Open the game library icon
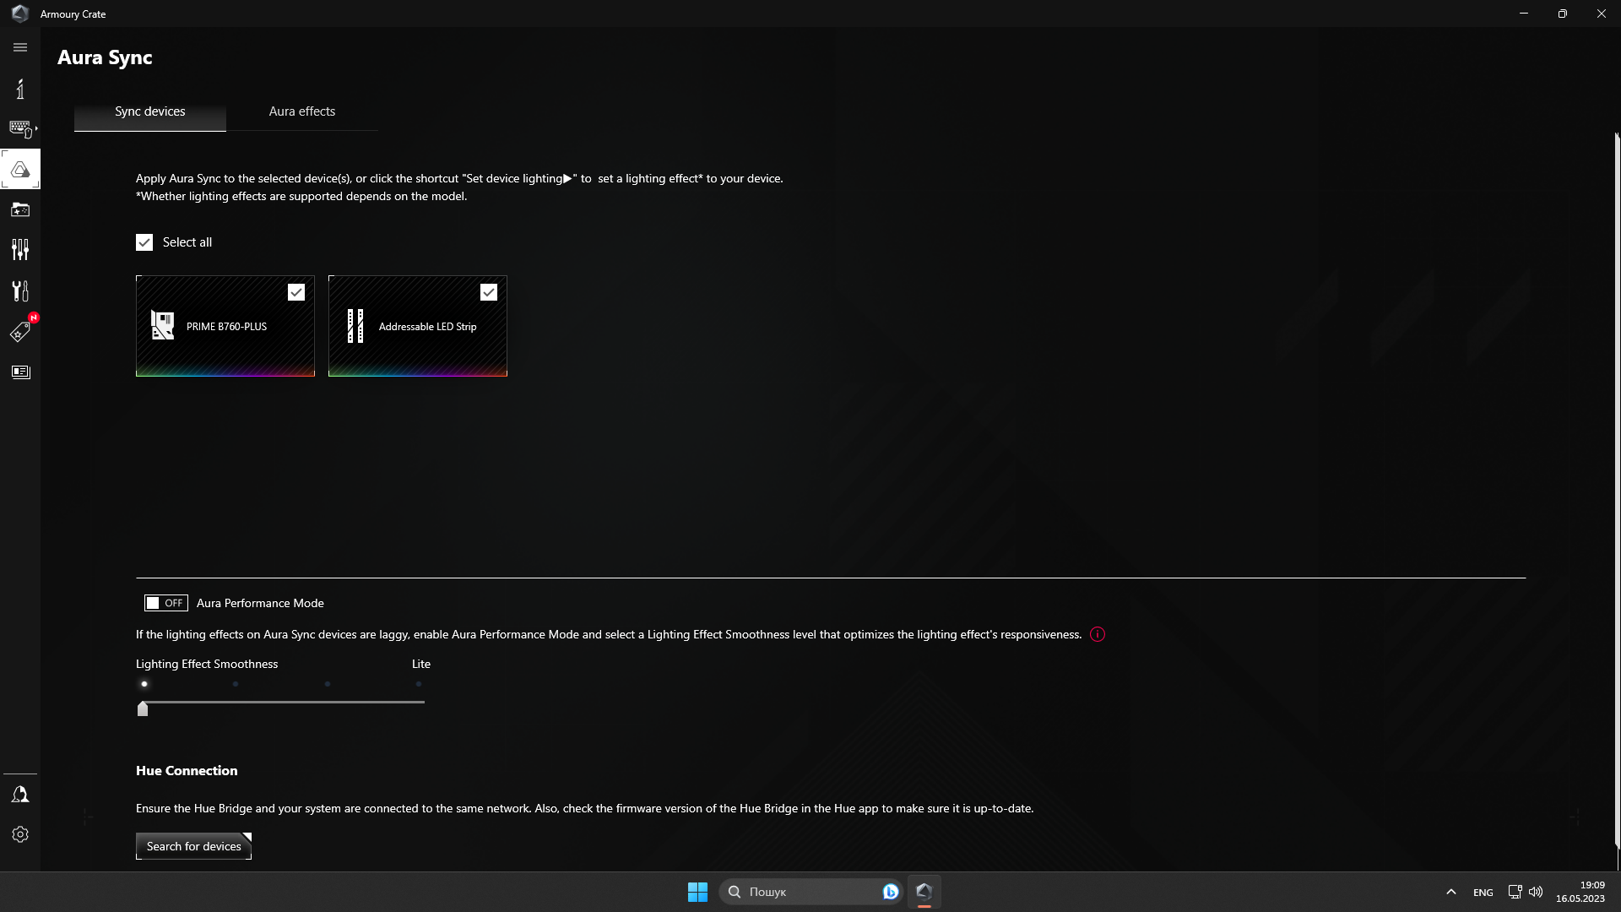 pos(20,209)
